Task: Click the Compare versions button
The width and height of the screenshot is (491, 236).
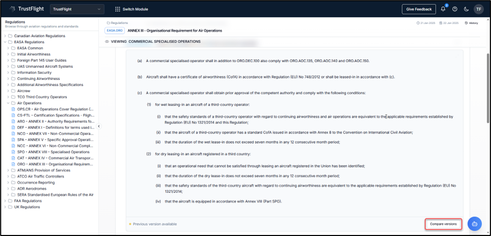Action: coord(444,224)
